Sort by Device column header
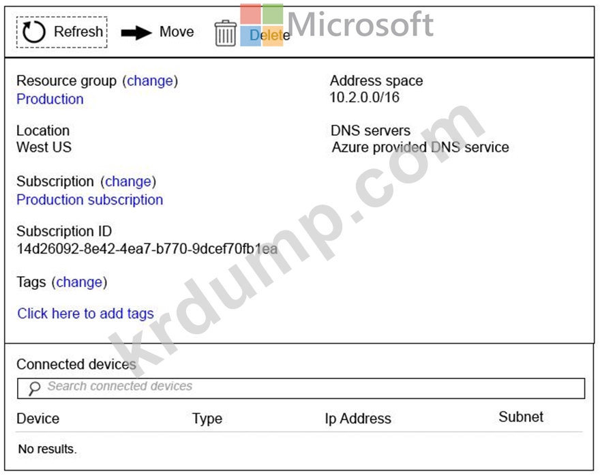This screenshot has width=600, height=476. (38, 419)
